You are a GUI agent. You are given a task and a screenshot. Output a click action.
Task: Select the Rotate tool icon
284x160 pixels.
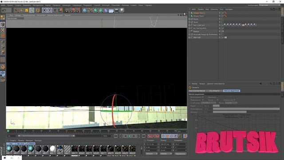[x=32, y=10]
